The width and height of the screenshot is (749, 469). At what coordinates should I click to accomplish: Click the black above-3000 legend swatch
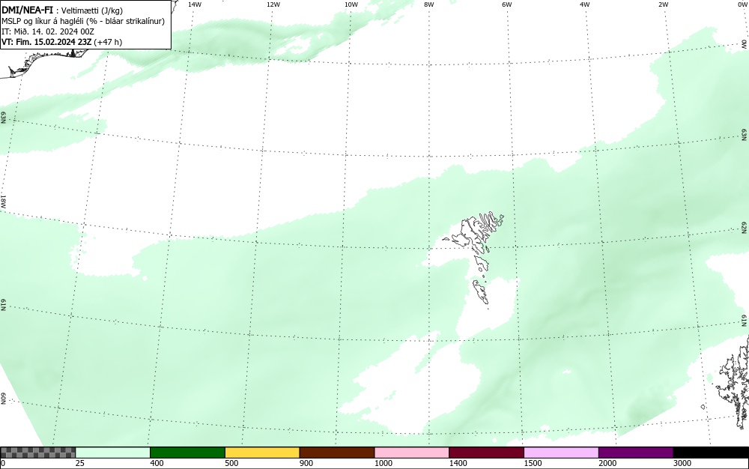(x=711, y=453)
